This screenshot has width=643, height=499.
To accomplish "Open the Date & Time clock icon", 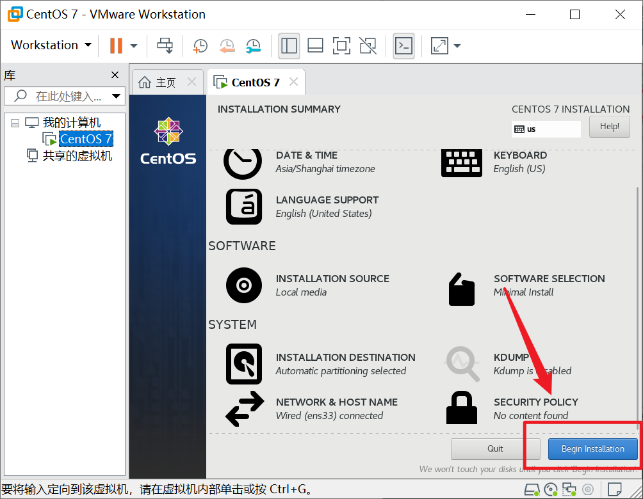I will pyautogui.click(x=242, y=164).
